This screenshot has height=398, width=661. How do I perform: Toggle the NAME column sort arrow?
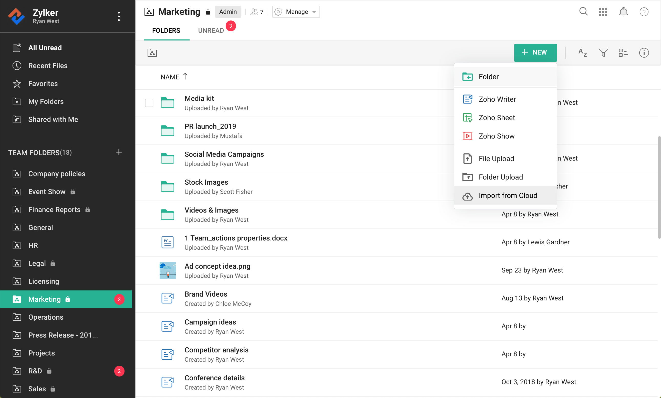pyautogui.click(x=185, y=77)
